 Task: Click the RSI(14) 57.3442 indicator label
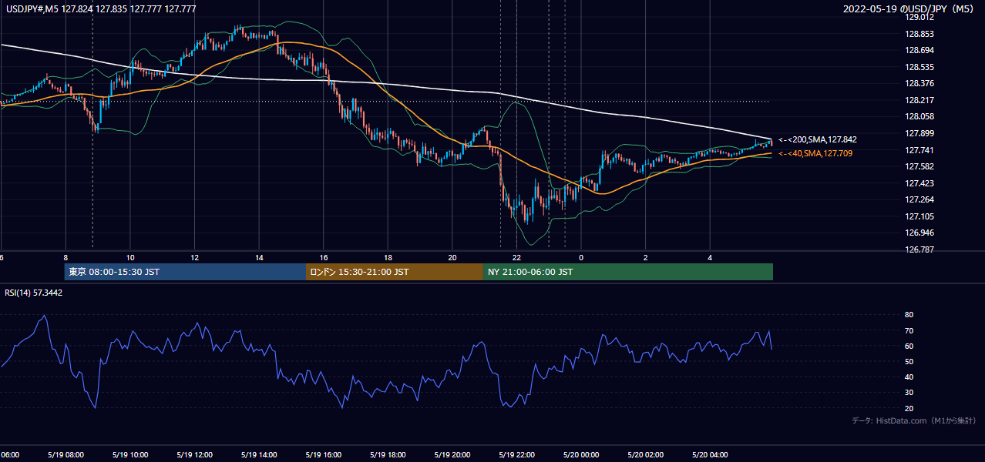click(x=34, y=293)
